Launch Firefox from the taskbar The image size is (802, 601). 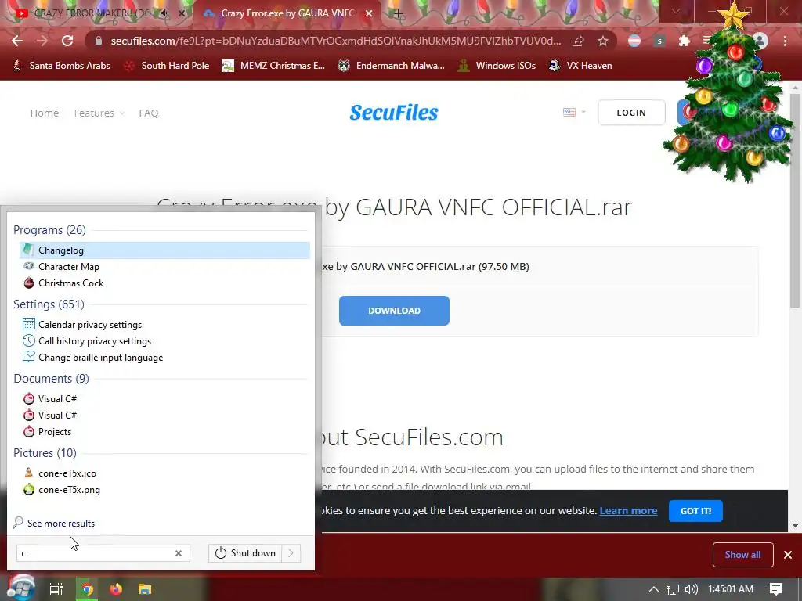pos(116,589)
